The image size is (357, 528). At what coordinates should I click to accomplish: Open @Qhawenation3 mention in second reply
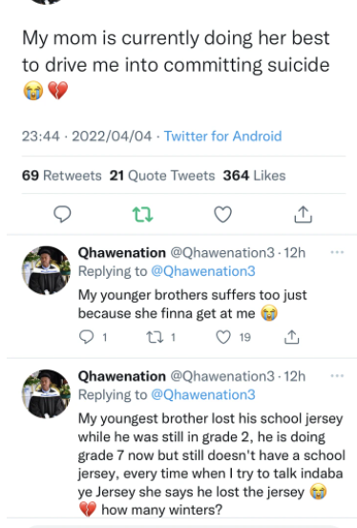[203, 394]
